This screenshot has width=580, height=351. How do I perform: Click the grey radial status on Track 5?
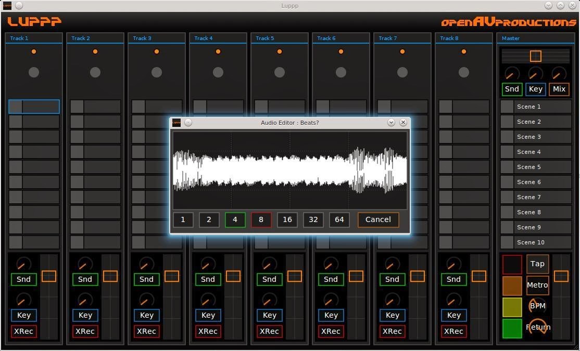point(279,72)
